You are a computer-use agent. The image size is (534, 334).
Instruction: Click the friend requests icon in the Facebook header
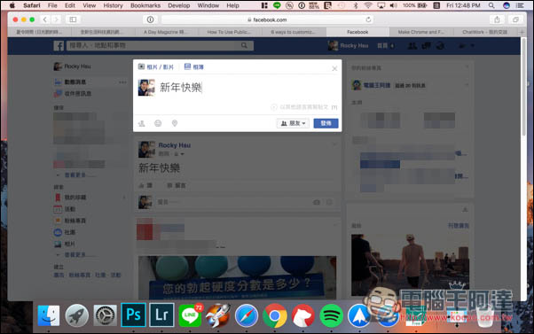412,45
